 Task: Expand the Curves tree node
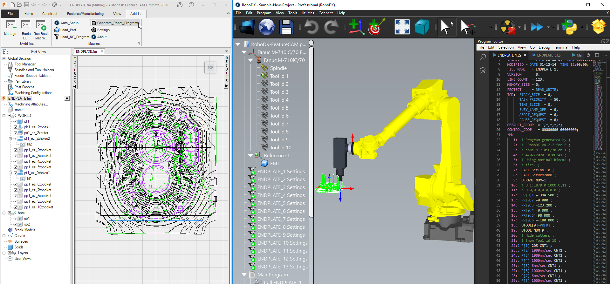[x=4, y=236]
